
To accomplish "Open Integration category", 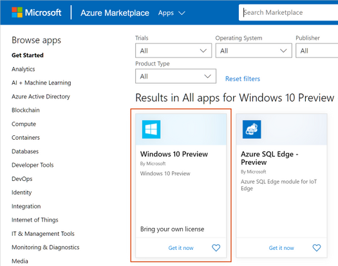I will tap(26, 206).
